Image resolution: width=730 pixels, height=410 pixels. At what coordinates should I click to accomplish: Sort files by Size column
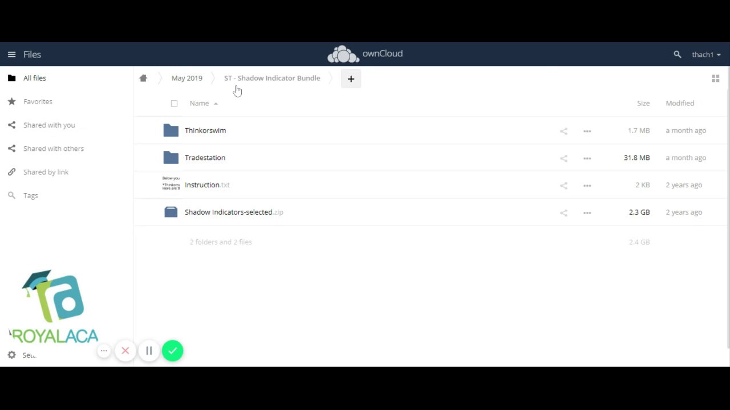pos(643,103)
